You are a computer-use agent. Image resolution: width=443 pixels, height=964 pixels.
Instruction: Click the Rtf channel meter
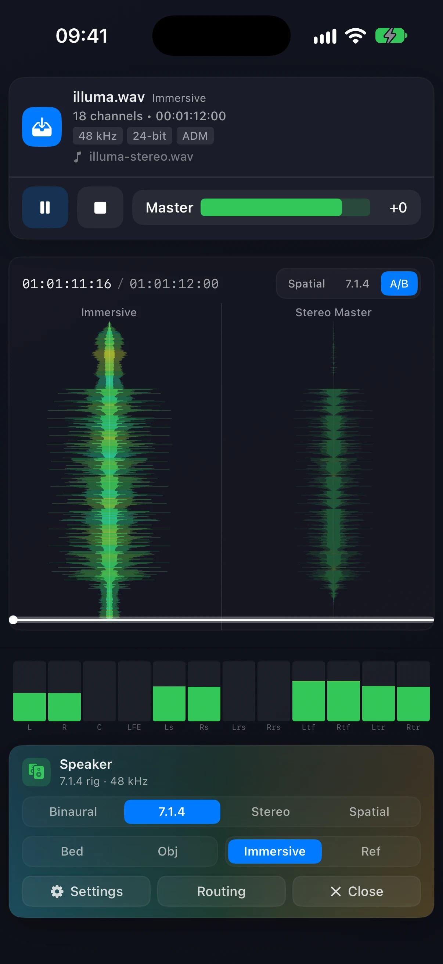tap(343, 691)
